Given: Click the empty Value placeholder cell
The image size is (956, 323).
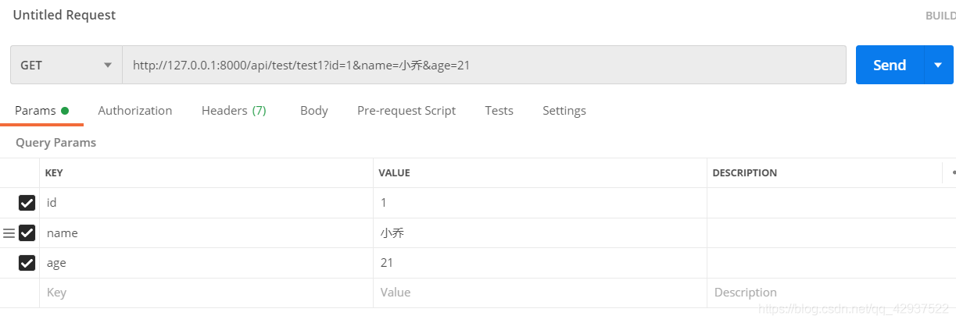Looking at the screenshot, I should pos(538,293).
